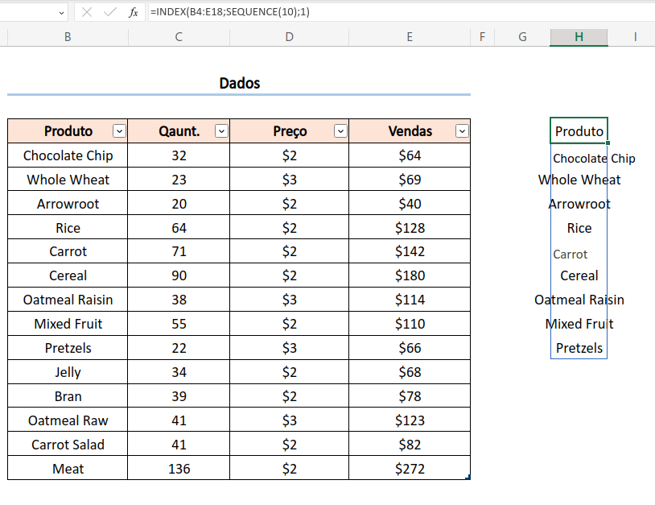Click the Enter checkmark icon in formula bar

tap(110, 12)
